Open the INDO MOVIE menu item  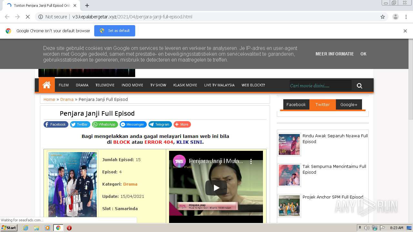[x=132, y=85]
